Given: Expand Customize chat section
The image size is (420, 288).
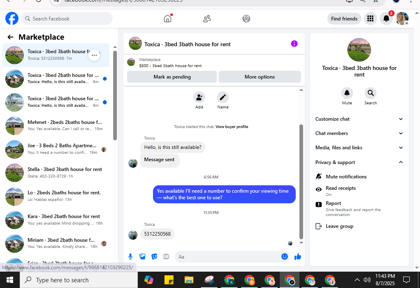Looking at the screenshot, I should coord(359,119).
